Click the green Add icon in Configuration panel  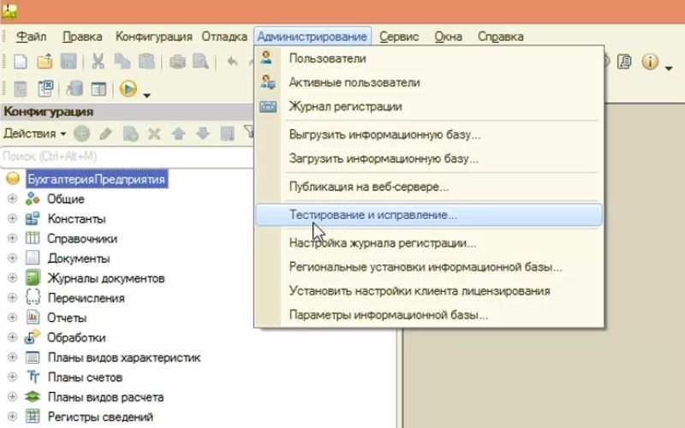81,134
